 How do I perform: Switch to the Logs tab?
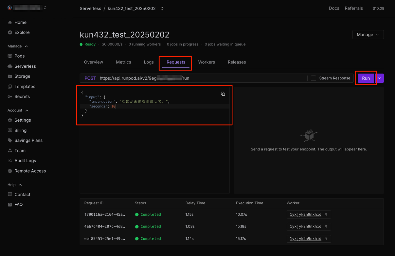(149, 62)
